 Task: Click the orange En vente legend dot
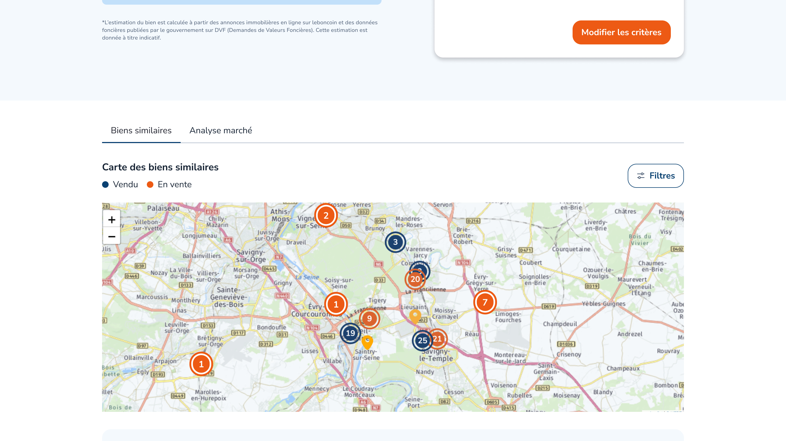[150, 184]
